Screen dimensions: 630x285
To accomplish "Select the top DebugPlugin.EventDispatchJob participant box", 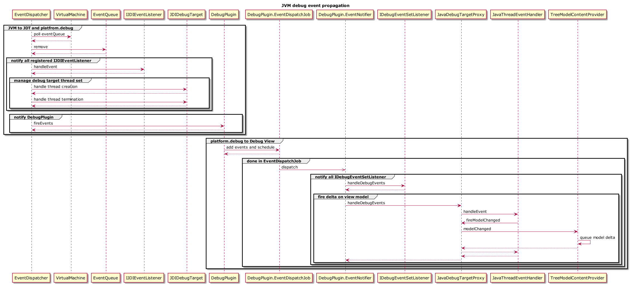I will coord(279,14).
